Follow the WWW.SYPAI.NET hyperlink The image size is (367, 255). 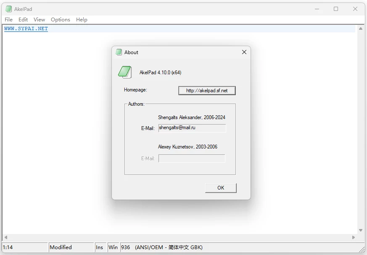coord(24,29)
